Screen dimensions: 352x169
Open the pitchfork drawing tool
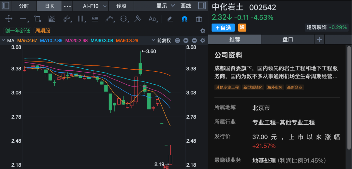[138, 19]
